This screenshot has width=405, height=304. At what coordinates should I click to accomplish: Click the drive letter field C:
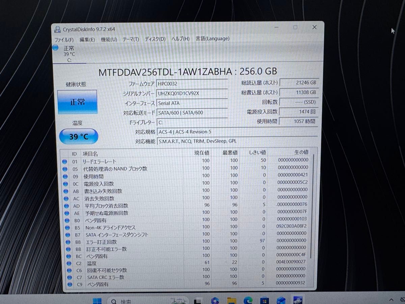[192, 122]
